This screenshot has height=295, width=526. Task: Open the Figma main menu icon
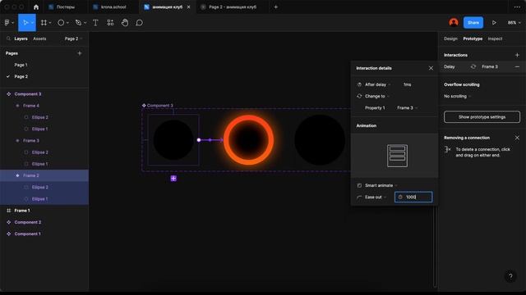click(x=7, y=23)
